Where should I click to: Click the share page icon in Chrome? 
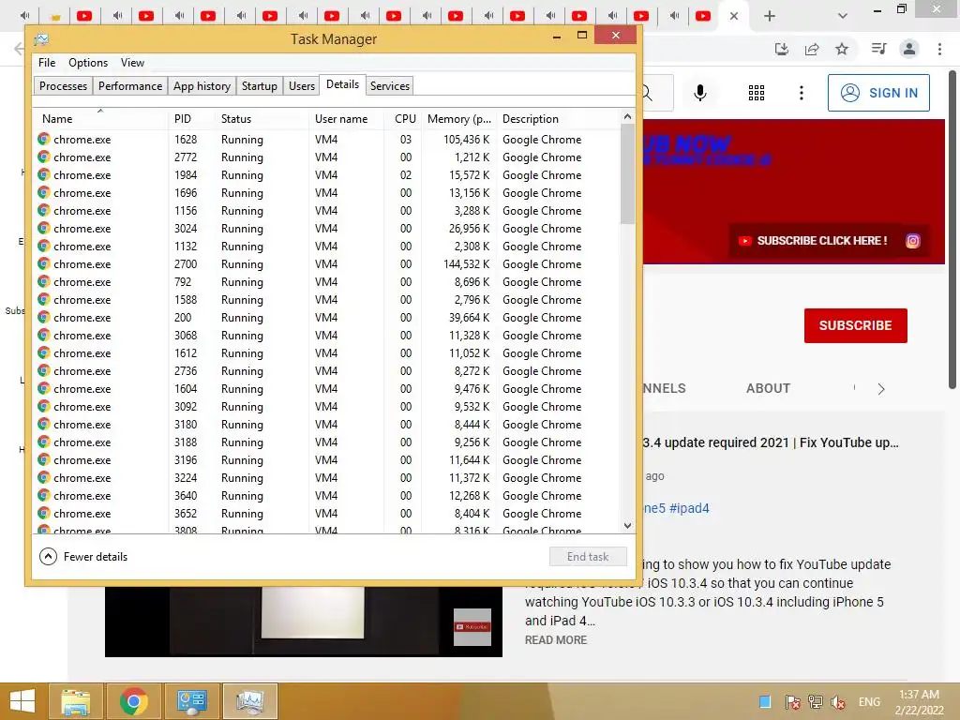812,49
